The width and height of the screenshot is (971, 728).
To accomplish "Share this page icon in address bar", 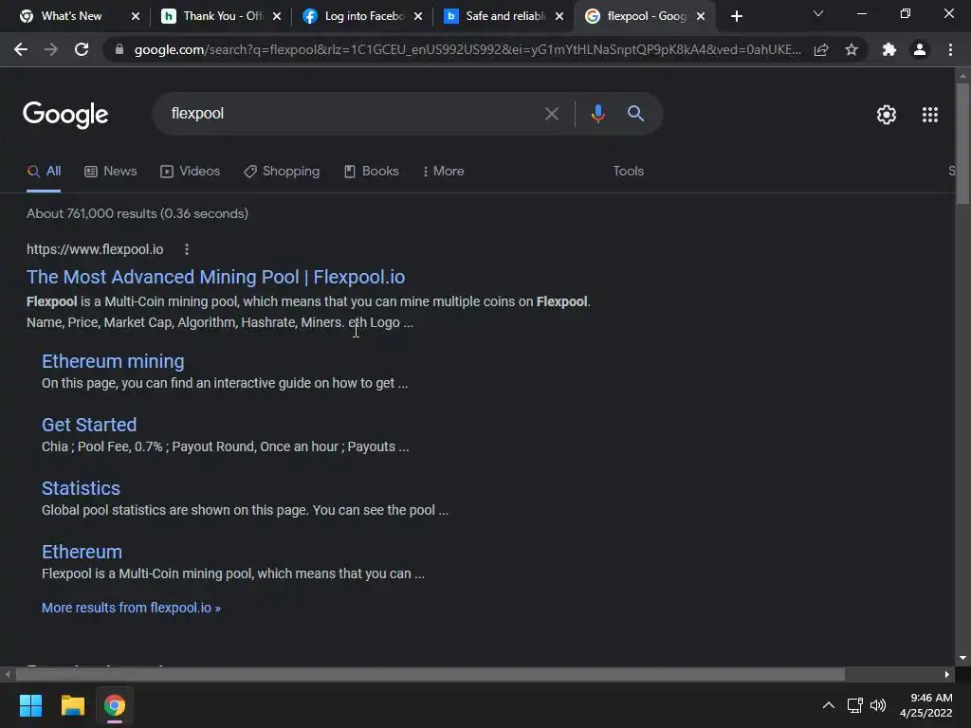I will click(821, 49).
